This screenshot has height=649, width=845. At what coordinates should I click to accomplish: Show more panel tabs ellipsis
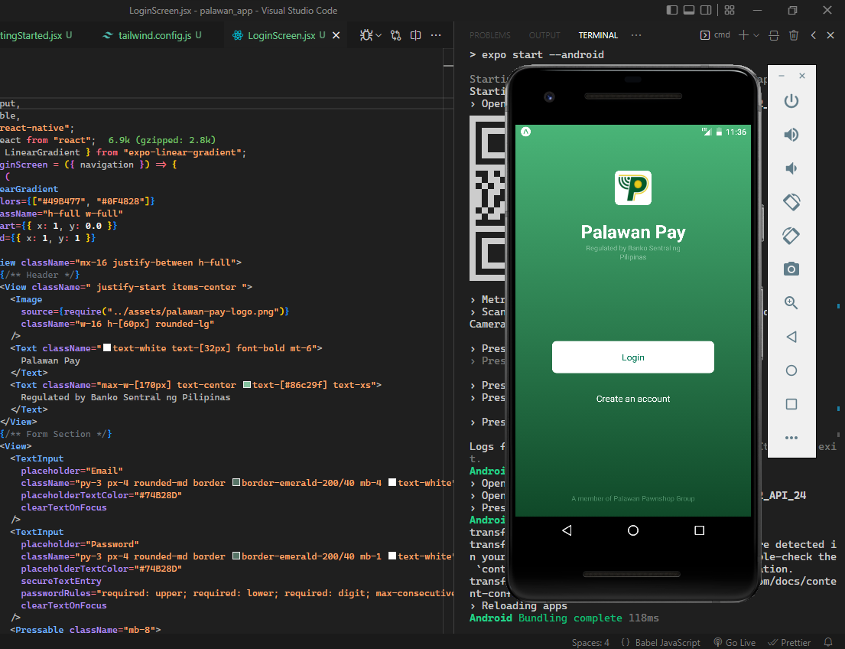[636, 35]
